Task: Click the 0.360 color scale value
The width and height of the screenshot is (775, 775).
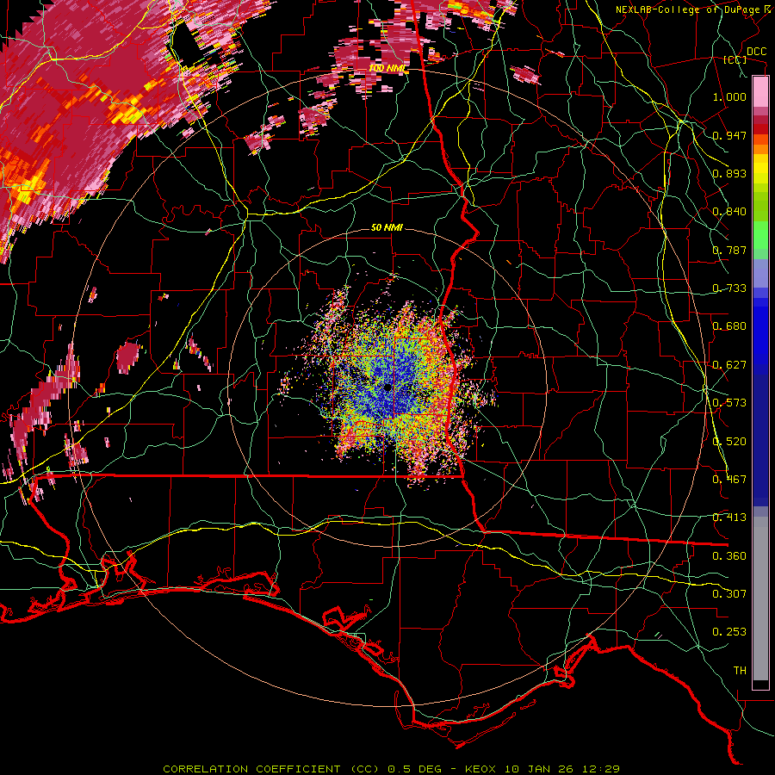Action: (x=729, y=556)
